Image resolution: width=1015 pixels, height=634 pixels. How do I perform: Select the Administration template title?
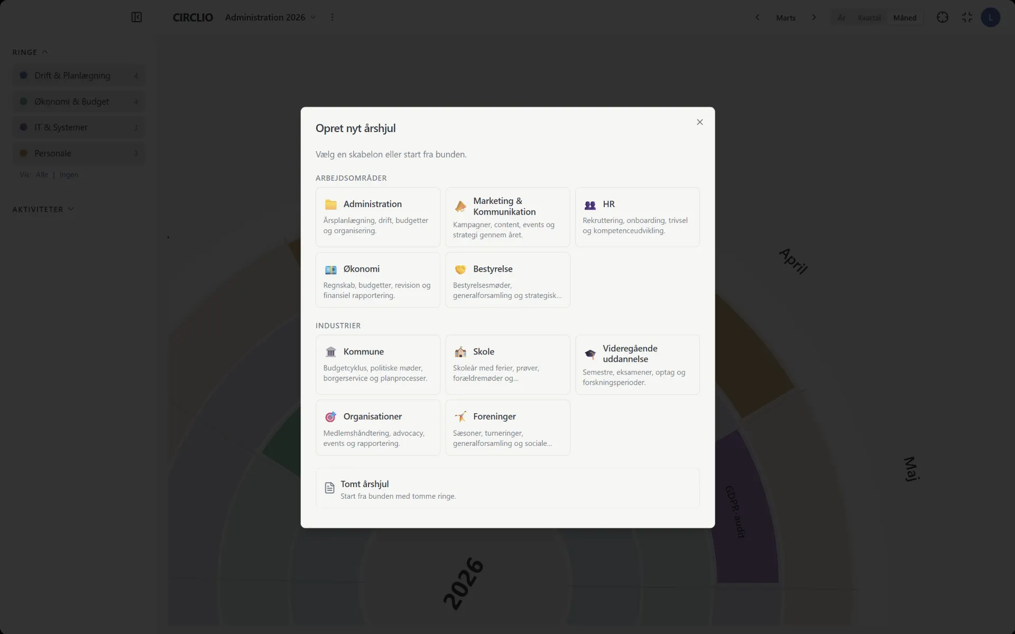click(x=373, y=204)
